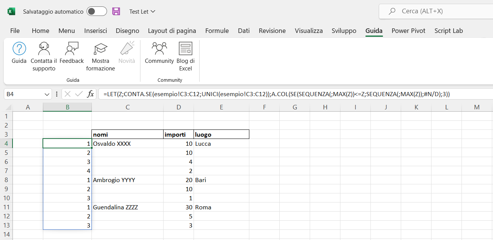The height and width of the screenshot is (240, 493).
Task: Switch to the Dati tab
Action: (244, 31)
